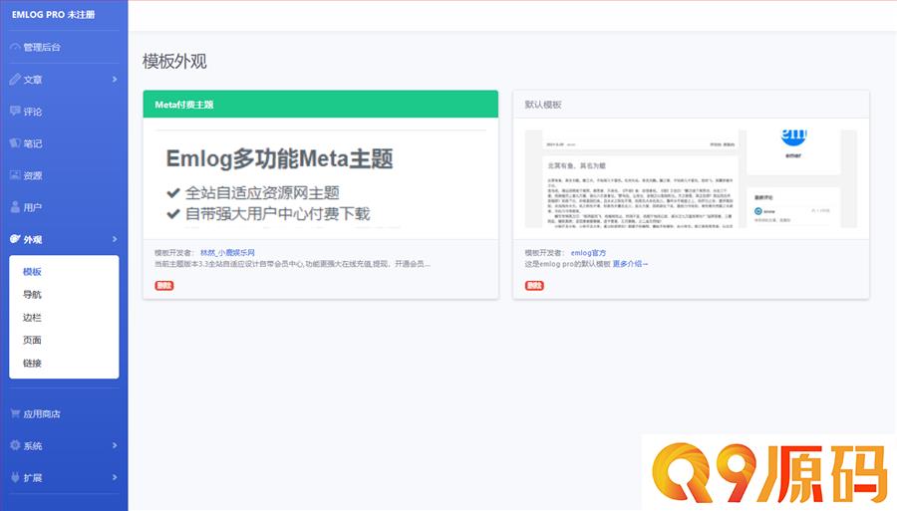Click the user icon beside 用户
Viewport: 897px width, 511px height.
tap(15, 207)
